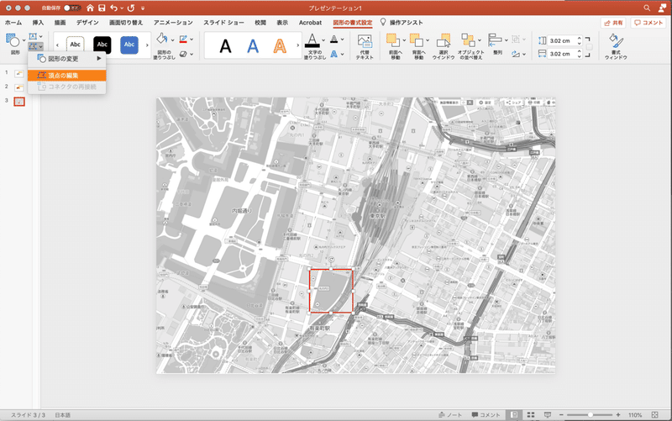This screenshot has height=421, width=672.
Task: Select slide 1 thumbnail
Action: pos(18,74)
